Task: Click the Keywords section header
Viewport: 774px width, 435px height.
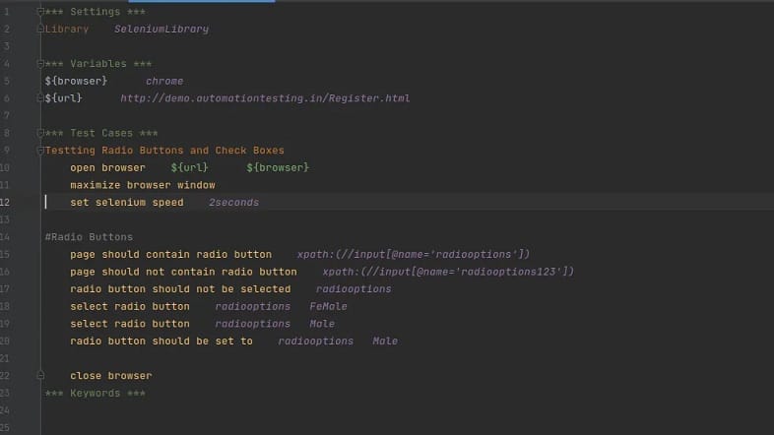Action: (96, 393)
